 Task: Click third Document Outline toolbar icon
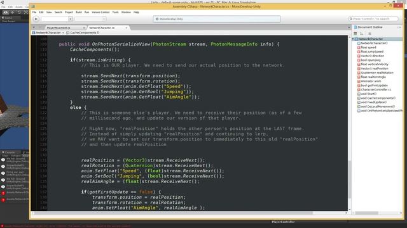click(x=369, y=34)
